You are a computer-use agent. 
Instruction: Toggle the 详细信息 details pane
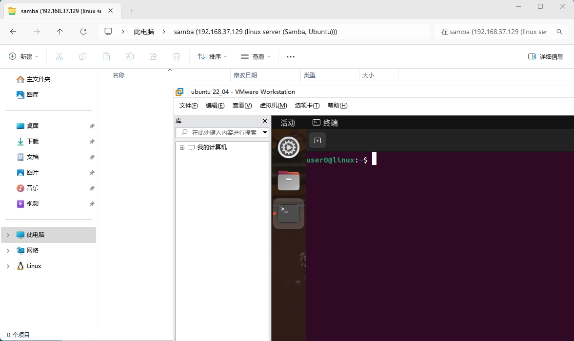pyautogui.click(x=545, y=56)
